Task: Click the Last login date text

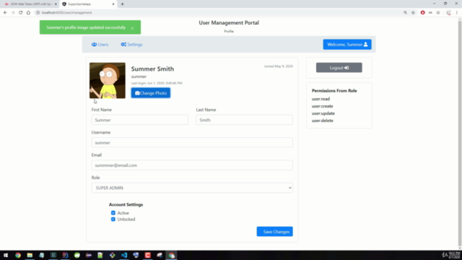Action: pos(157,83)
